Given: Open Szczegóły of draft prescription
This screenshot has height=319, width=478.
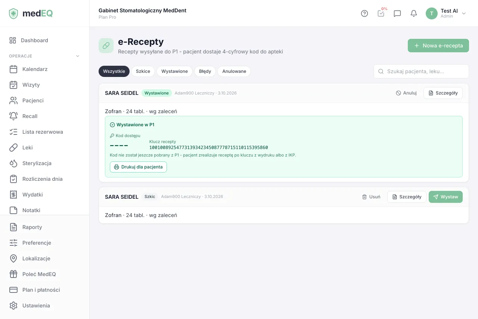Looking at the screenshot, I should click(407, 197).
